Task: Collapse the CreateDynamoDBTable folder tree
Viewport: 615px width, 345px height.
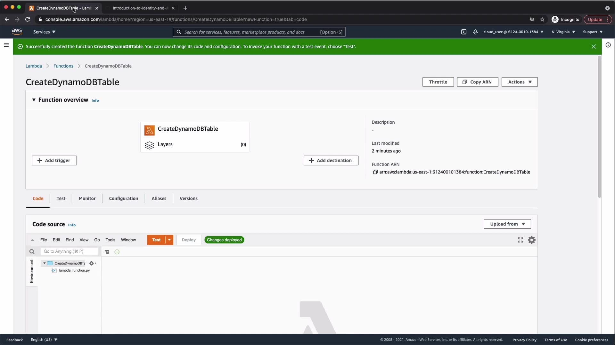Action: [x=44, y=263]
